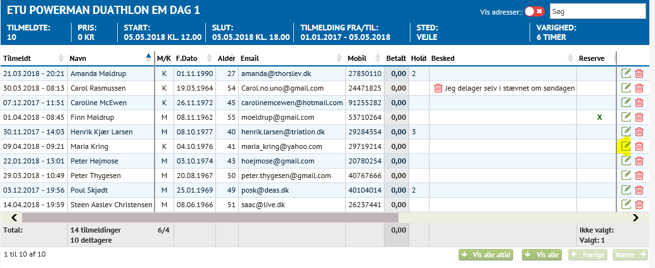Edit Maria Kring's registration

pyautogui.click(x=626, y=146)
